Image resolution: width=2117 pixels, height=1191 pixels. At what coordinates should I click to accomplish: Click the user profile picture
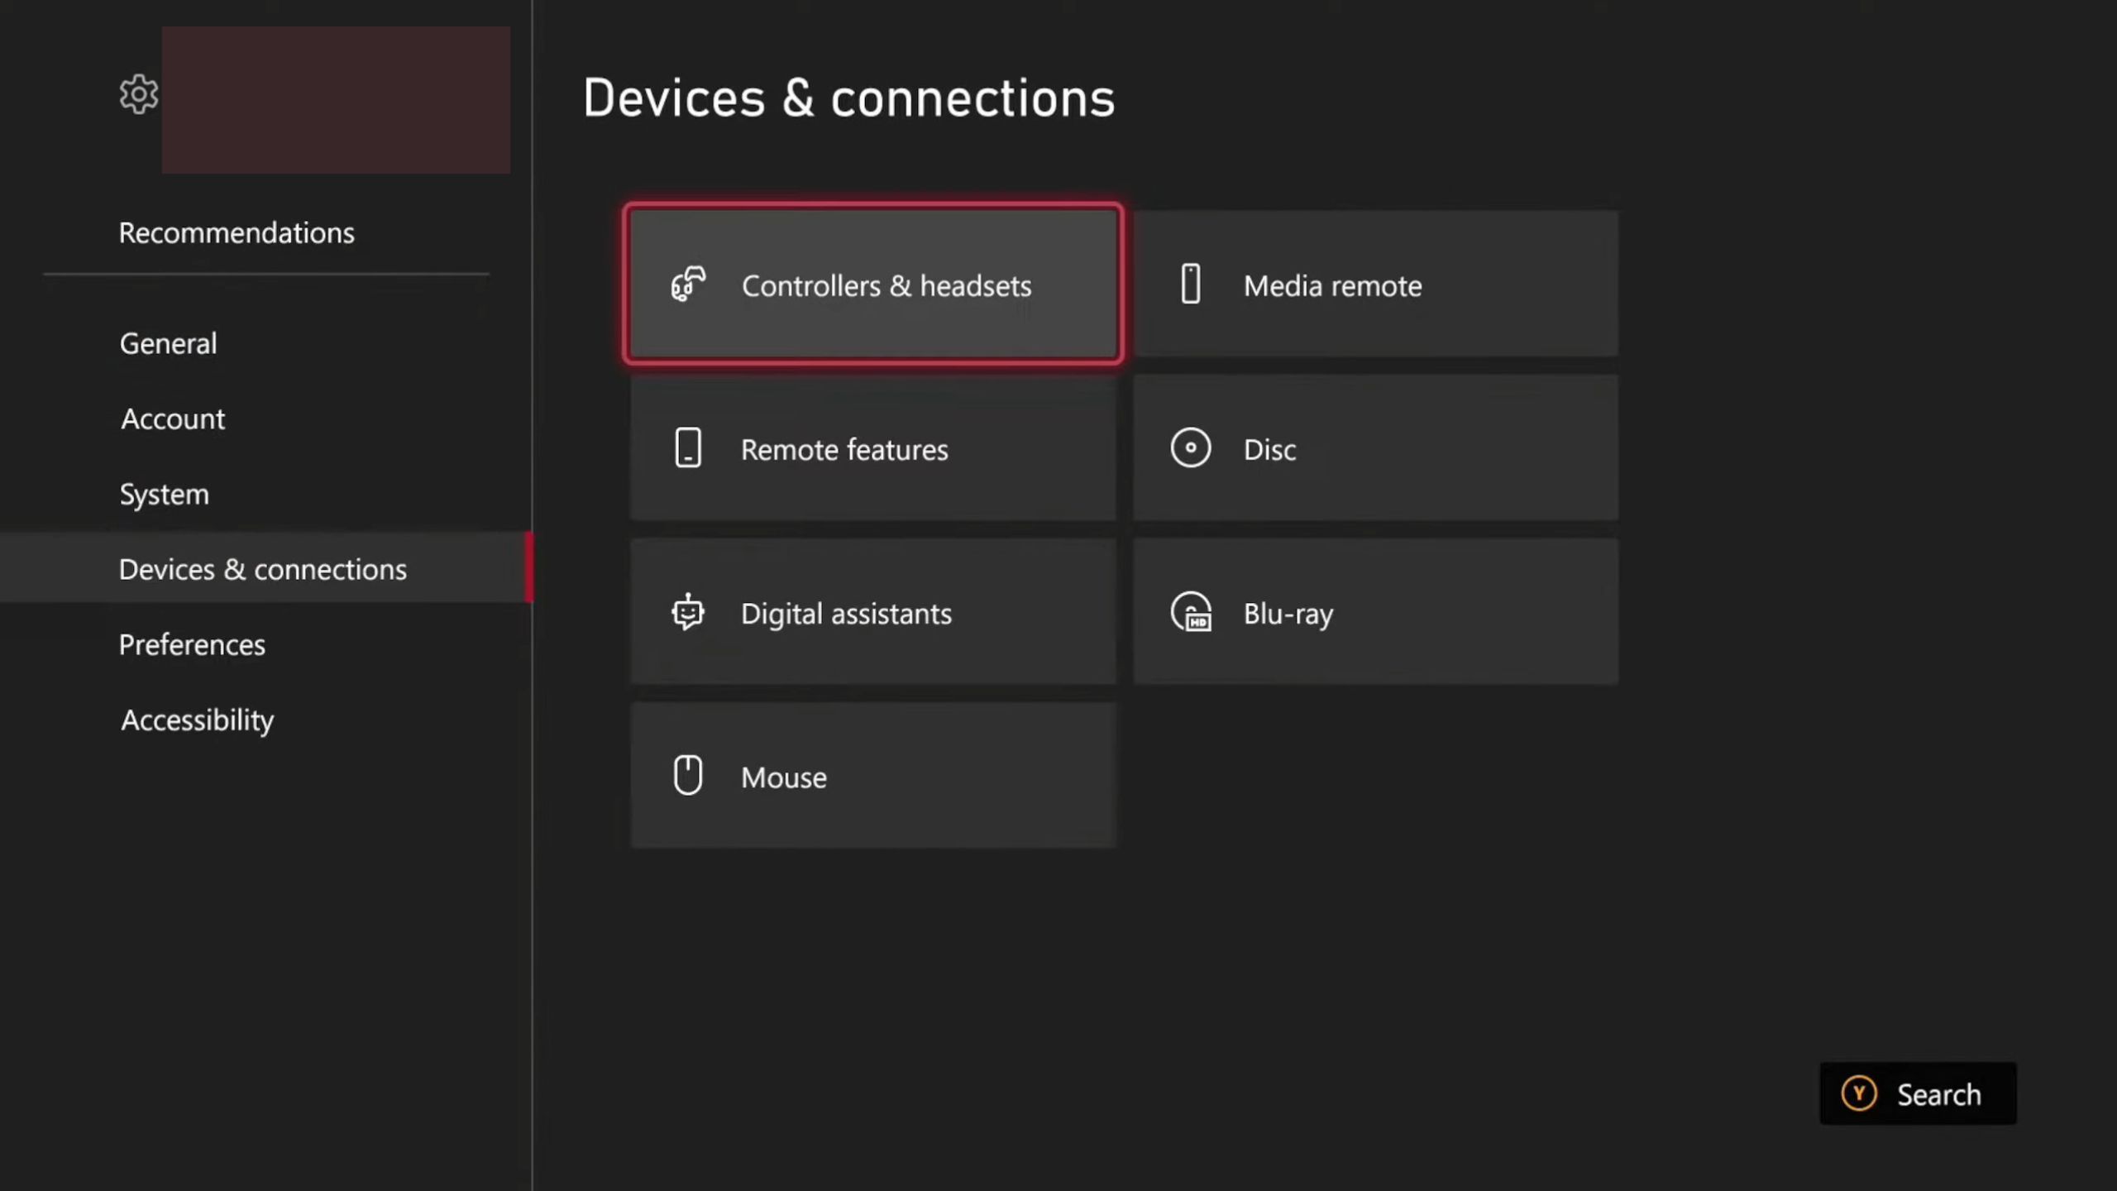coord(336,99)
